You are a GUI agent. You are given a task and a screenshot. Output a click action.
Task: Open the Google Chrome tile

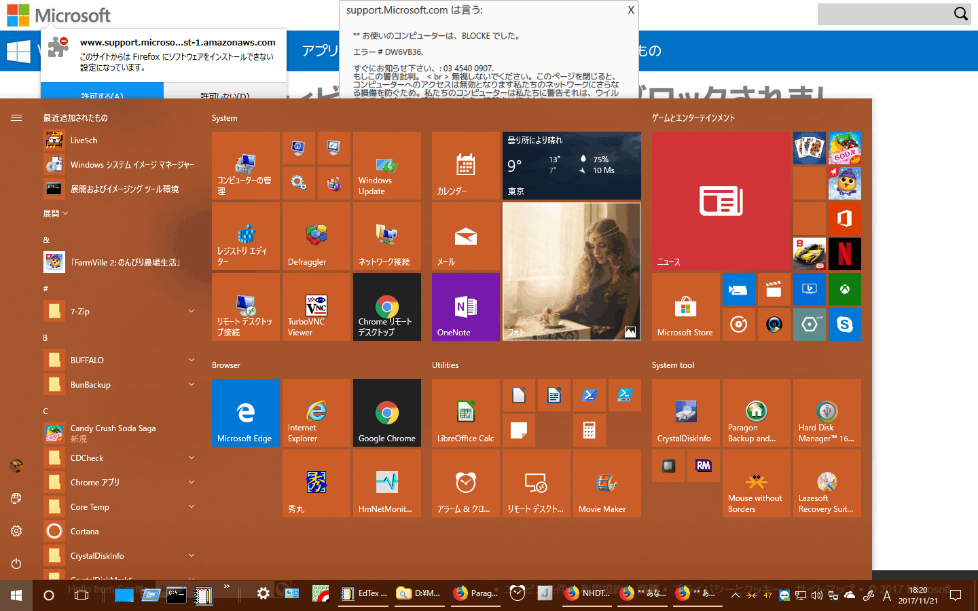click(x=387, y=413)
